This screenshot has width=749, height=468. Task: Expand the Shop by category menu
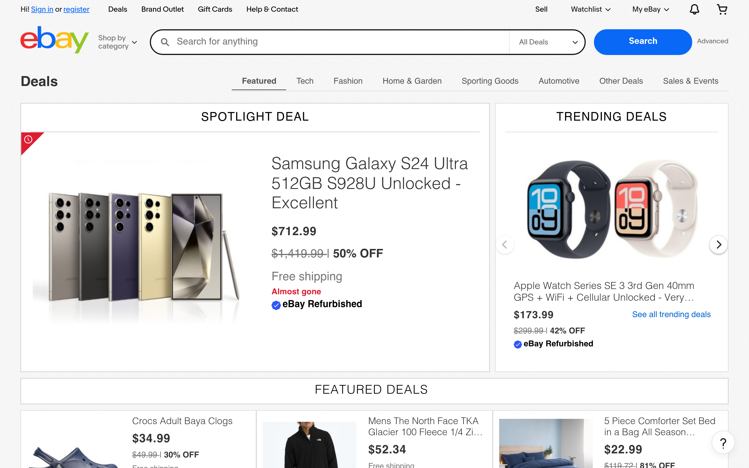pyautogui.click(x=117, y=42)
